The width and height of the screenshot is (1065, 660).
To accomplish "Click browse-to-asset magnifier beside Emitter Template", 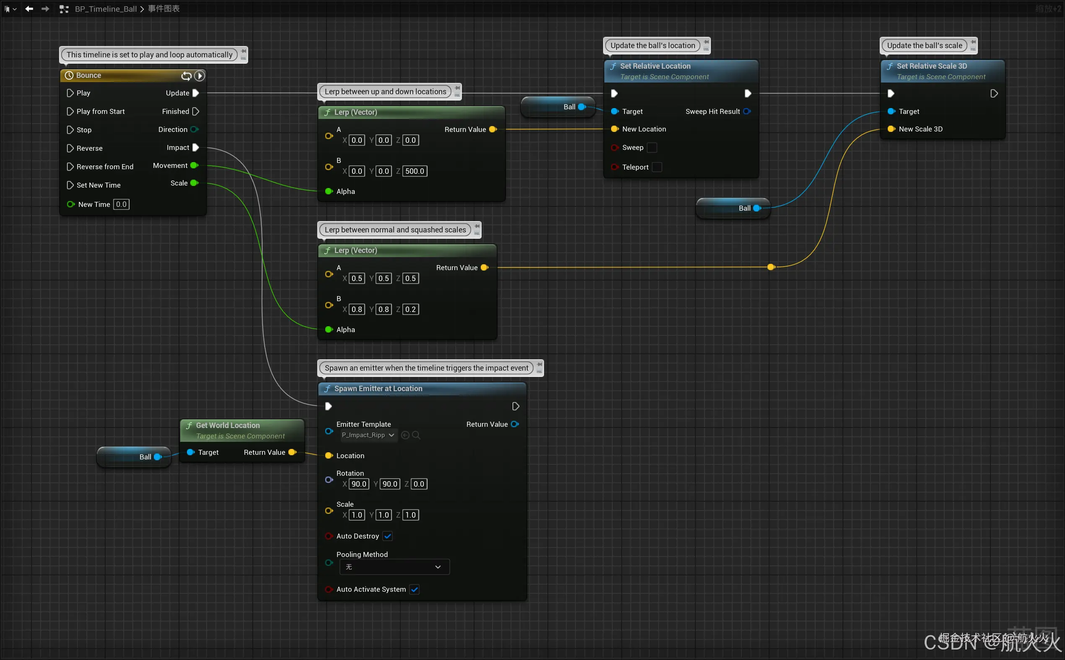I will [416, 435].
